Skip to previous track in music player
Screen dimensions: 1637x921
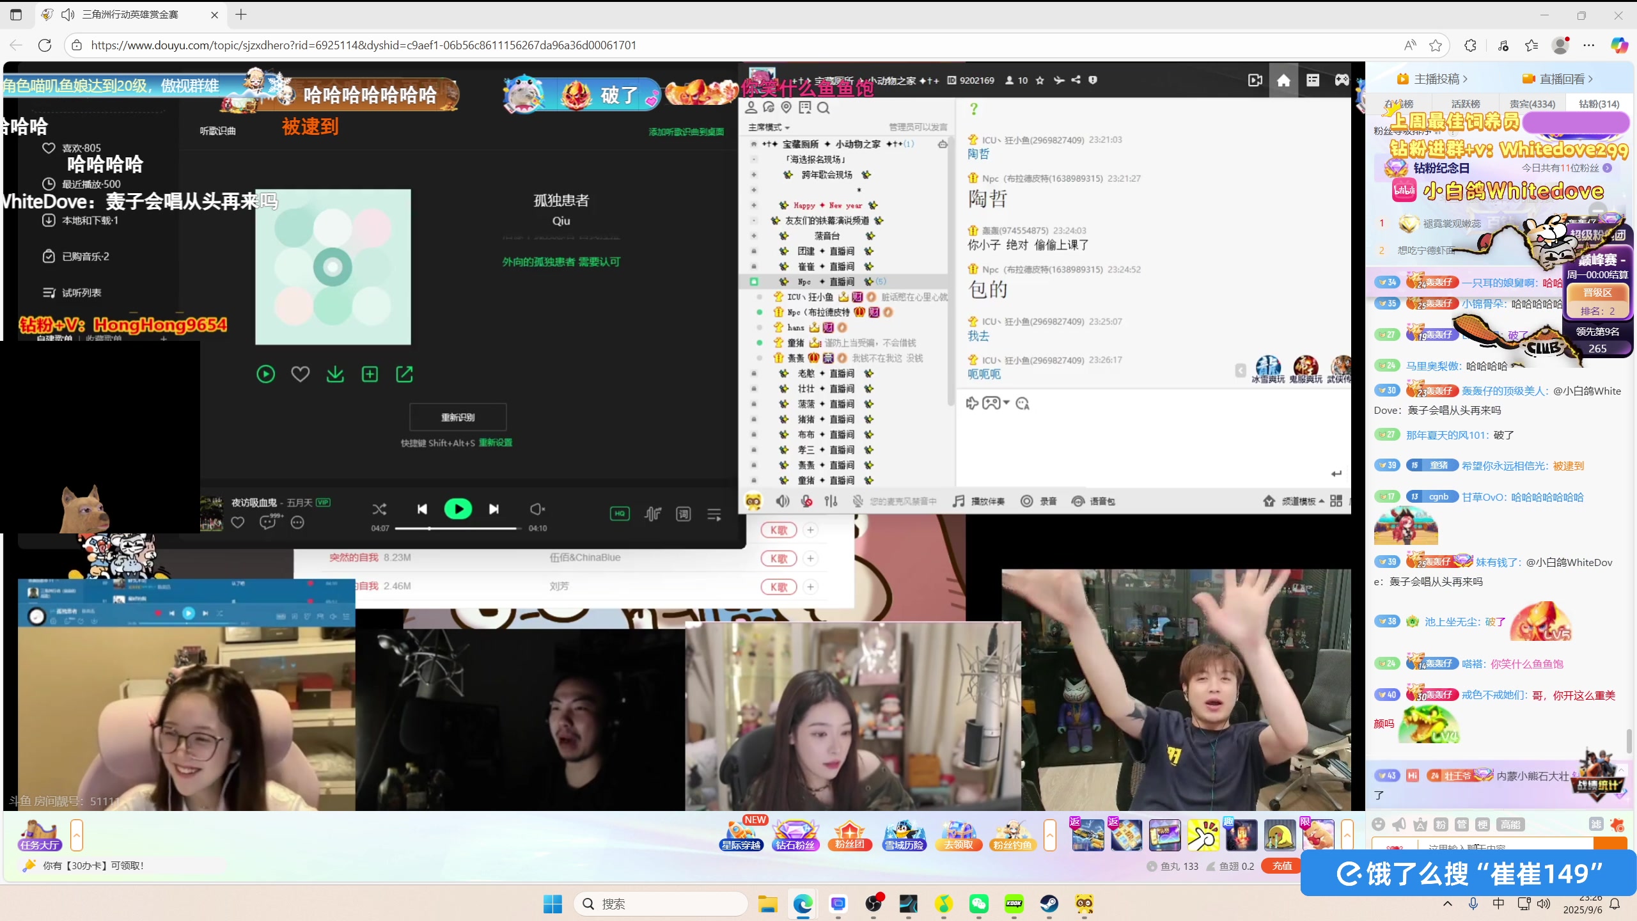click(422, 509)
